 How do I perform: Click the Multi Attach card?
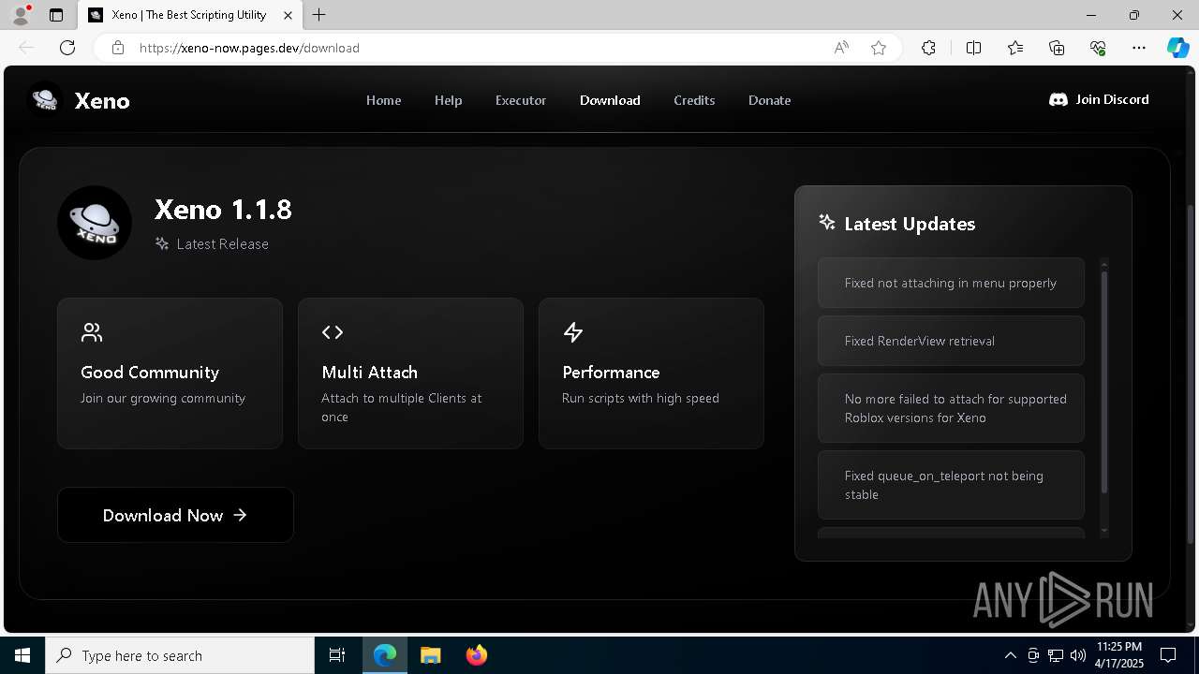410,374
